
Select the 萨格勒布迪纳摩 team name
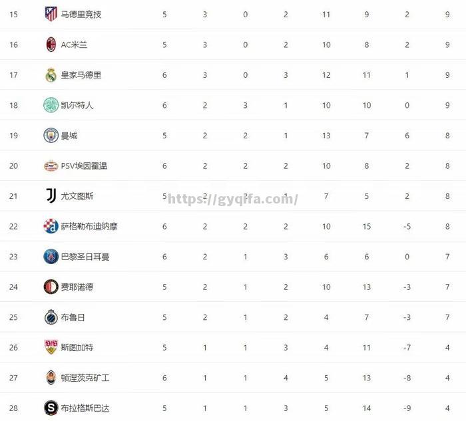pyautogui.click(x=89, y=226)
